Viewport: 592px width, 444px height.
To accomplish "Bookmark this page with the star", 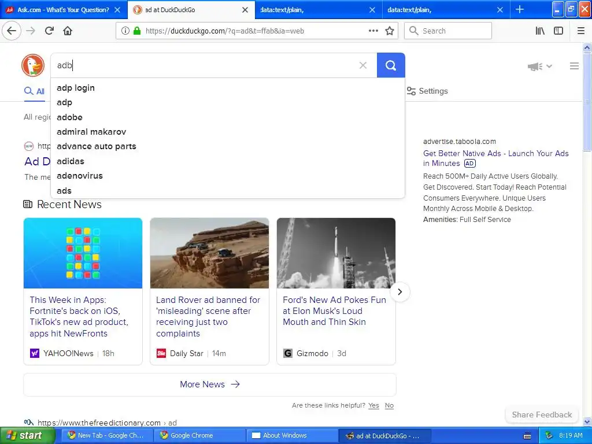I will (390, 31).
